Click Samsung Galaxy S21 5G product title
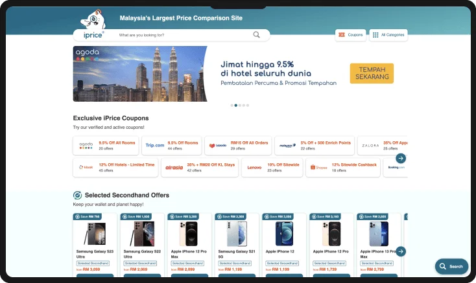The image size is (476, 283). [x=237, y=254]
